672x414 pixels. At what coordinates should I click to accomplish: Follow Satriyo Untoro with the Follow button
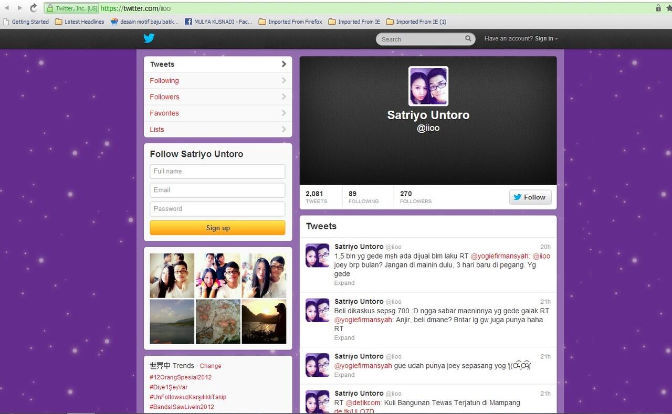[530, 197]
